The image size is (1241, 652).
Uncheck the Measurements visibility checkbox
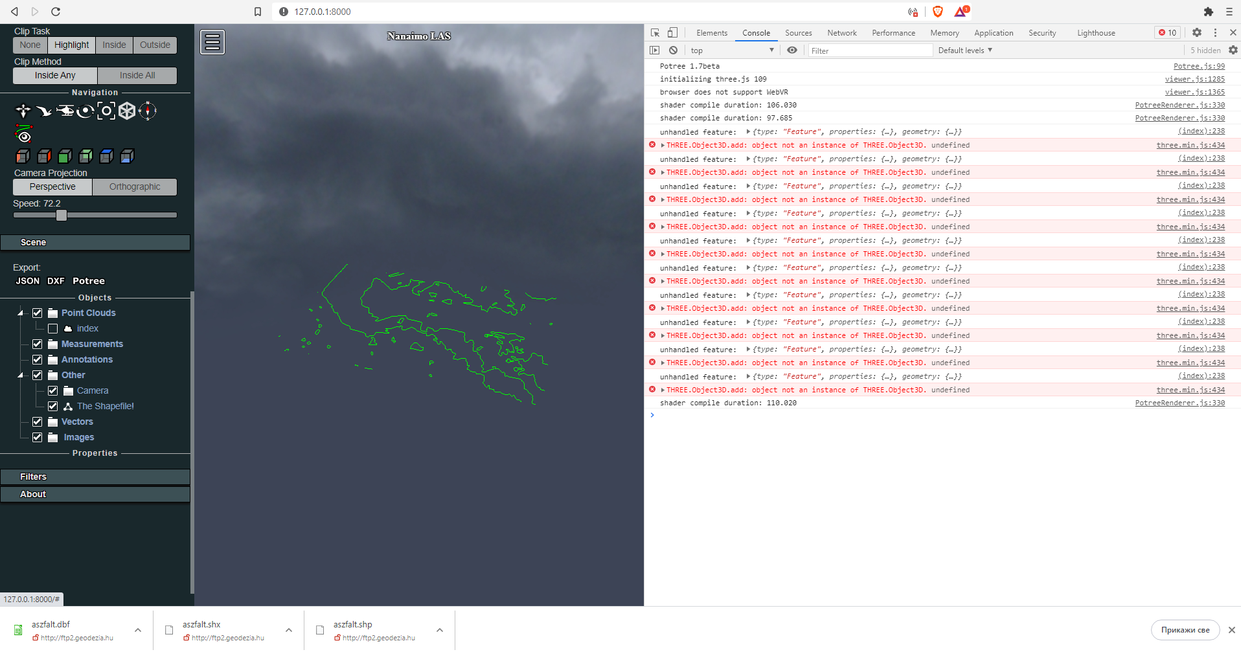click(38, 344)
